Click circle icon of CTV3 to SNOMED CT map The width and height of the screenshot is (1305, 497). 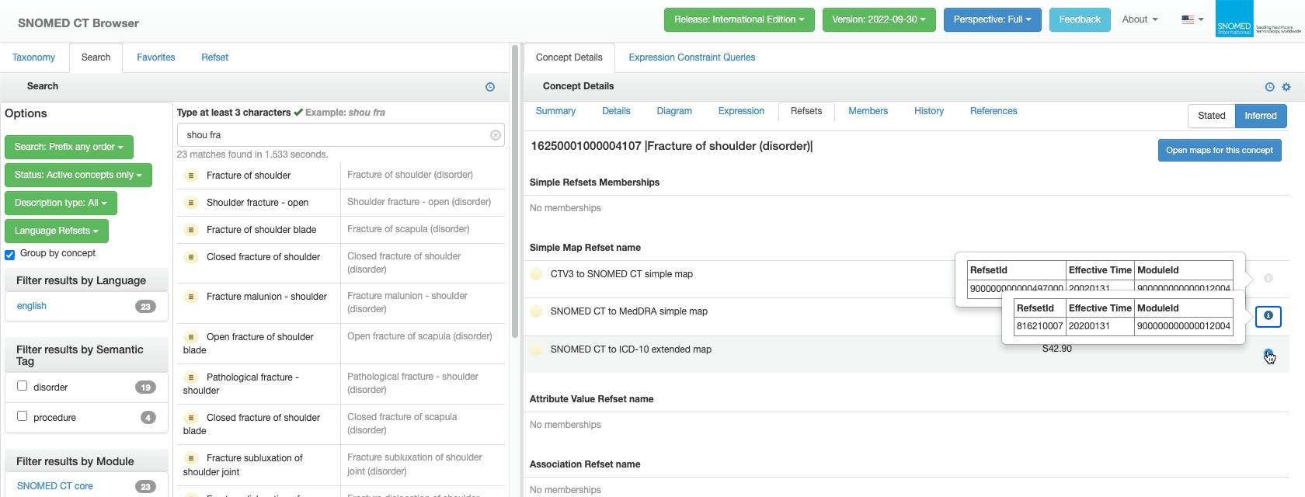pos(536,274)
